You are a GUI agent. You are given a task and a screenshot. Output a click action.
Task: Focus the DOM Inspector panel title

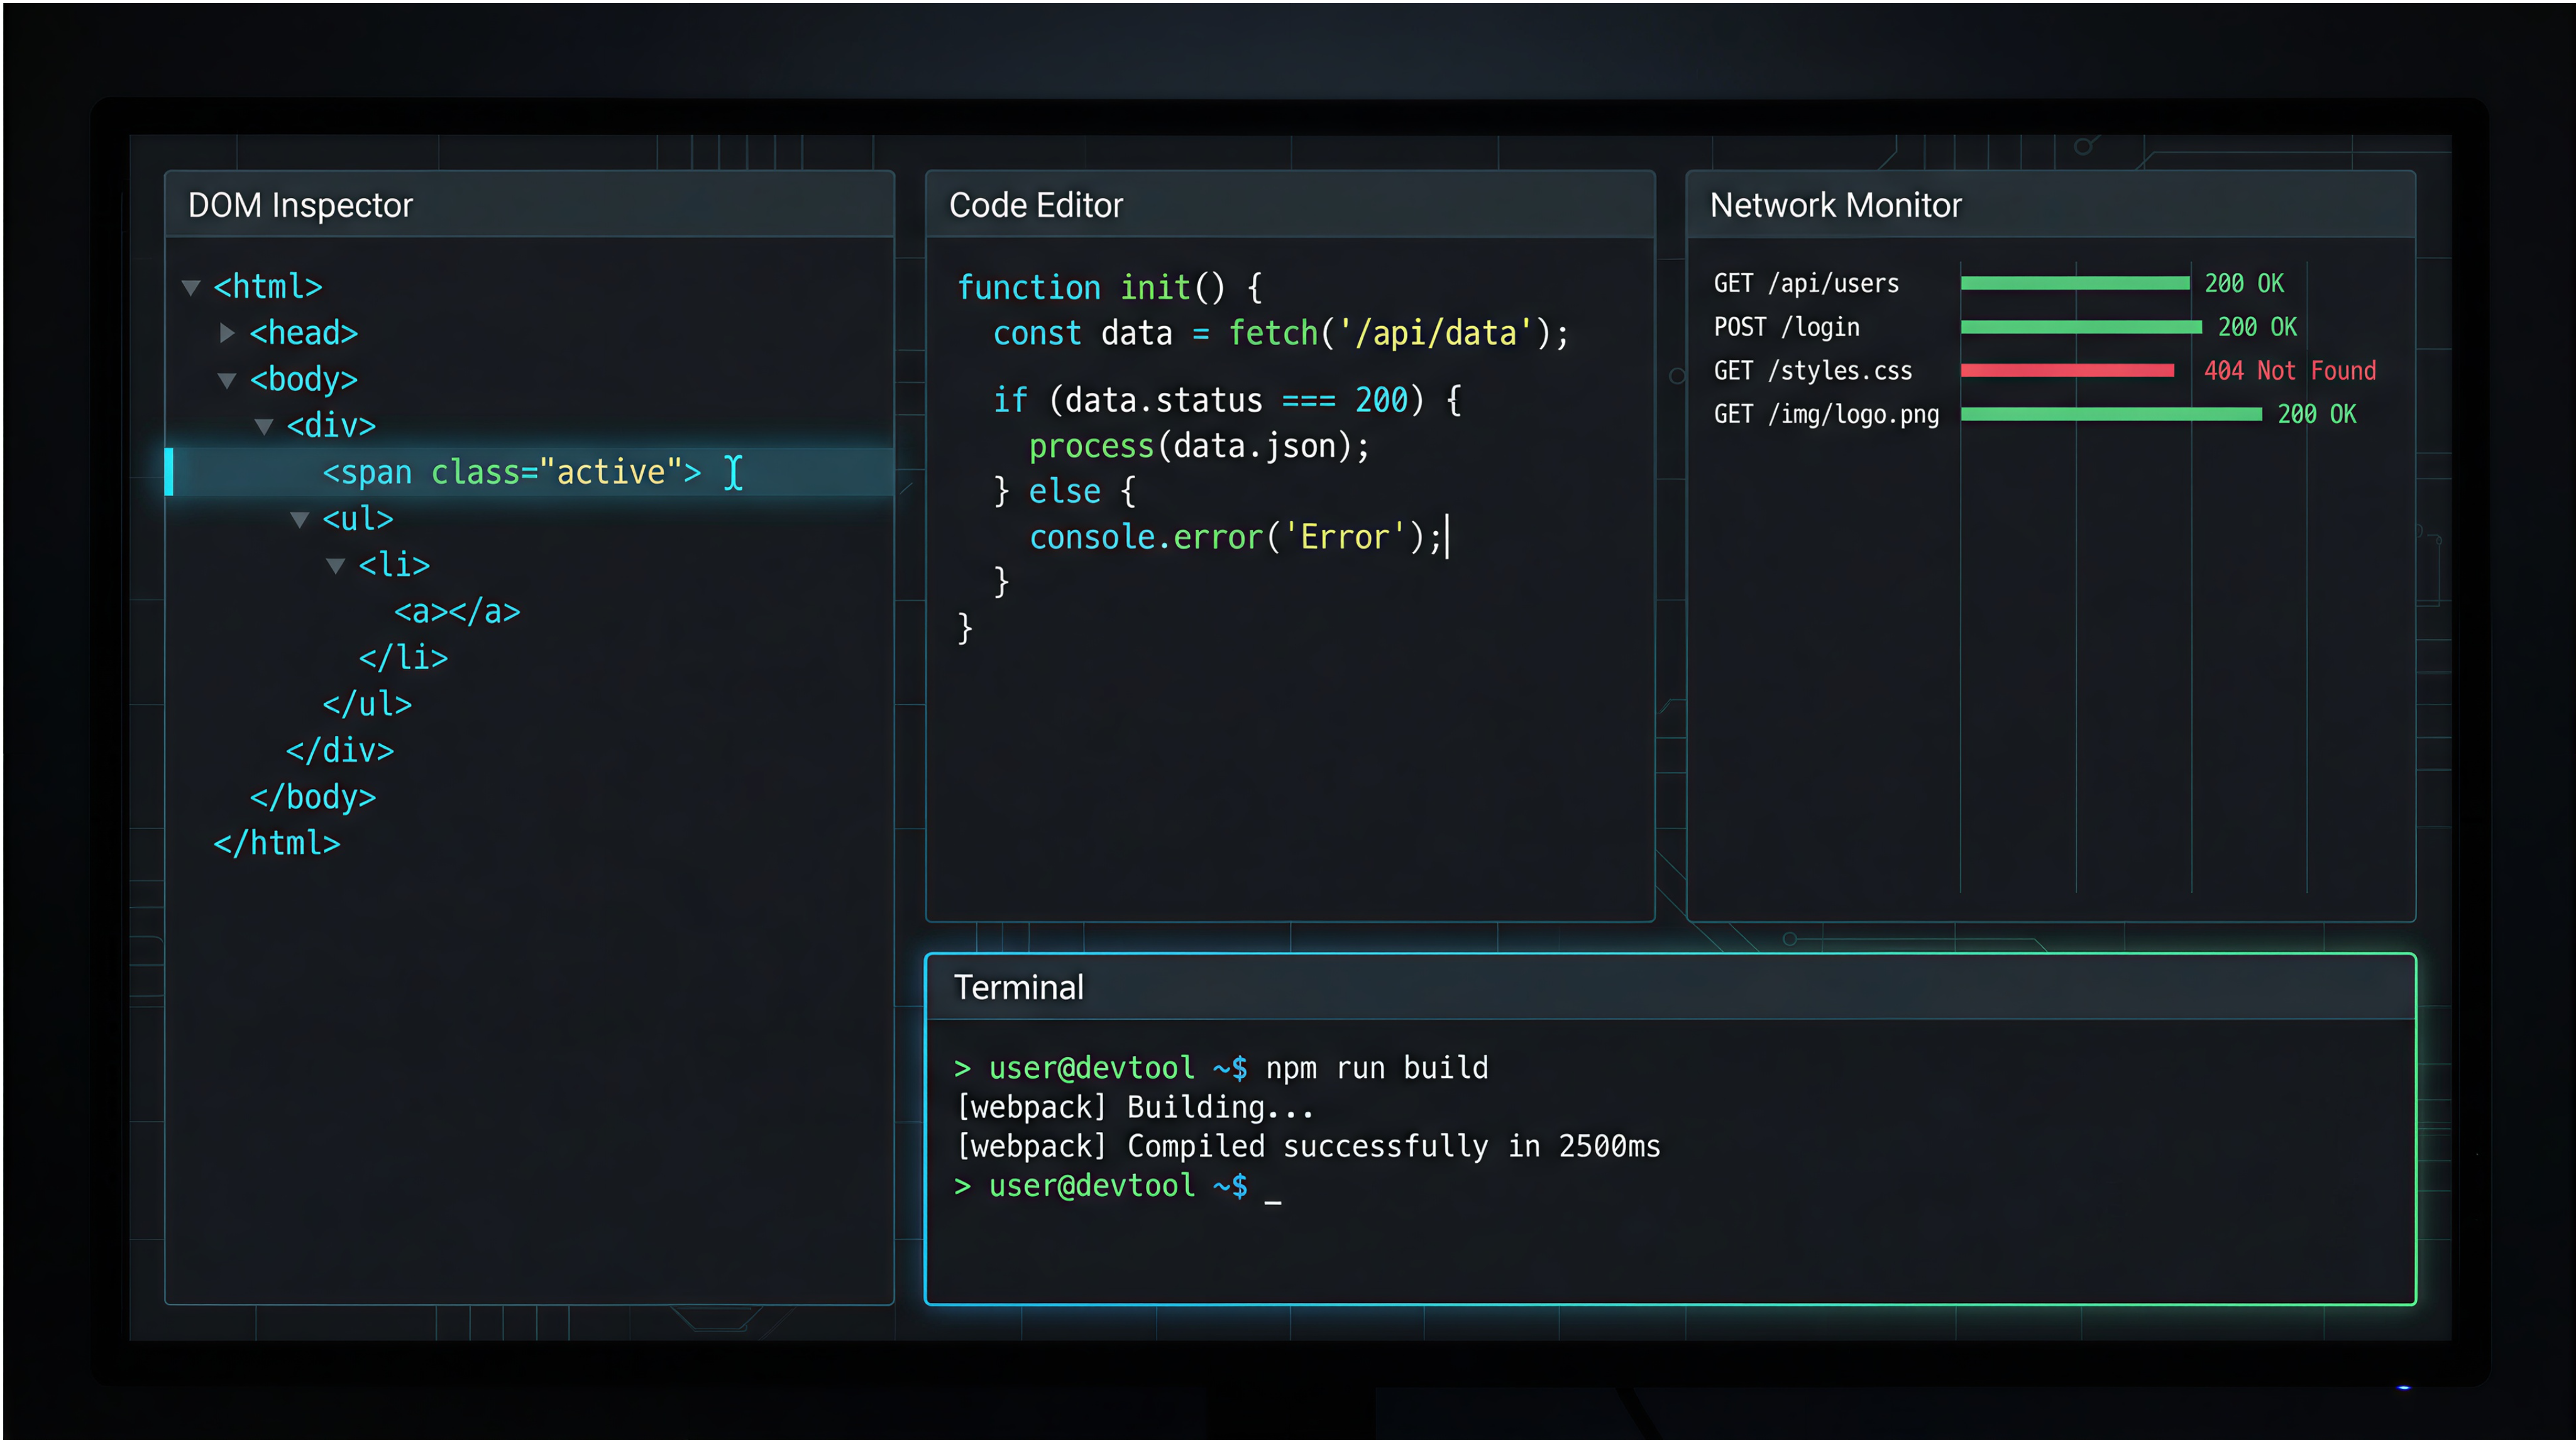coord(300,205)
